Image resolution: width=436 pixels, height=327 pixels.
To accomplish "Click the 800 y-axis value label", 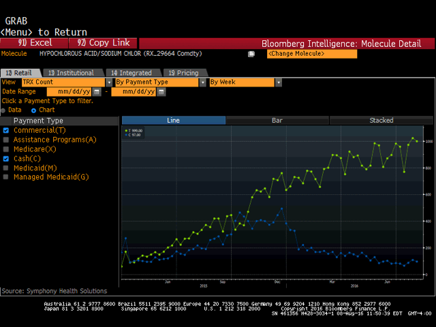I will pyautogui.click(x=429, y=168).
